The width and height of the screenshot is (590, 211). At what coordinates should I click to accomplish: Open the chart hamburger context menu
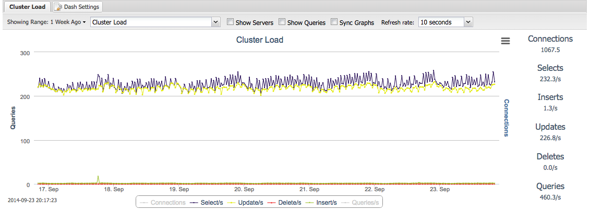[x=505, y=41]
